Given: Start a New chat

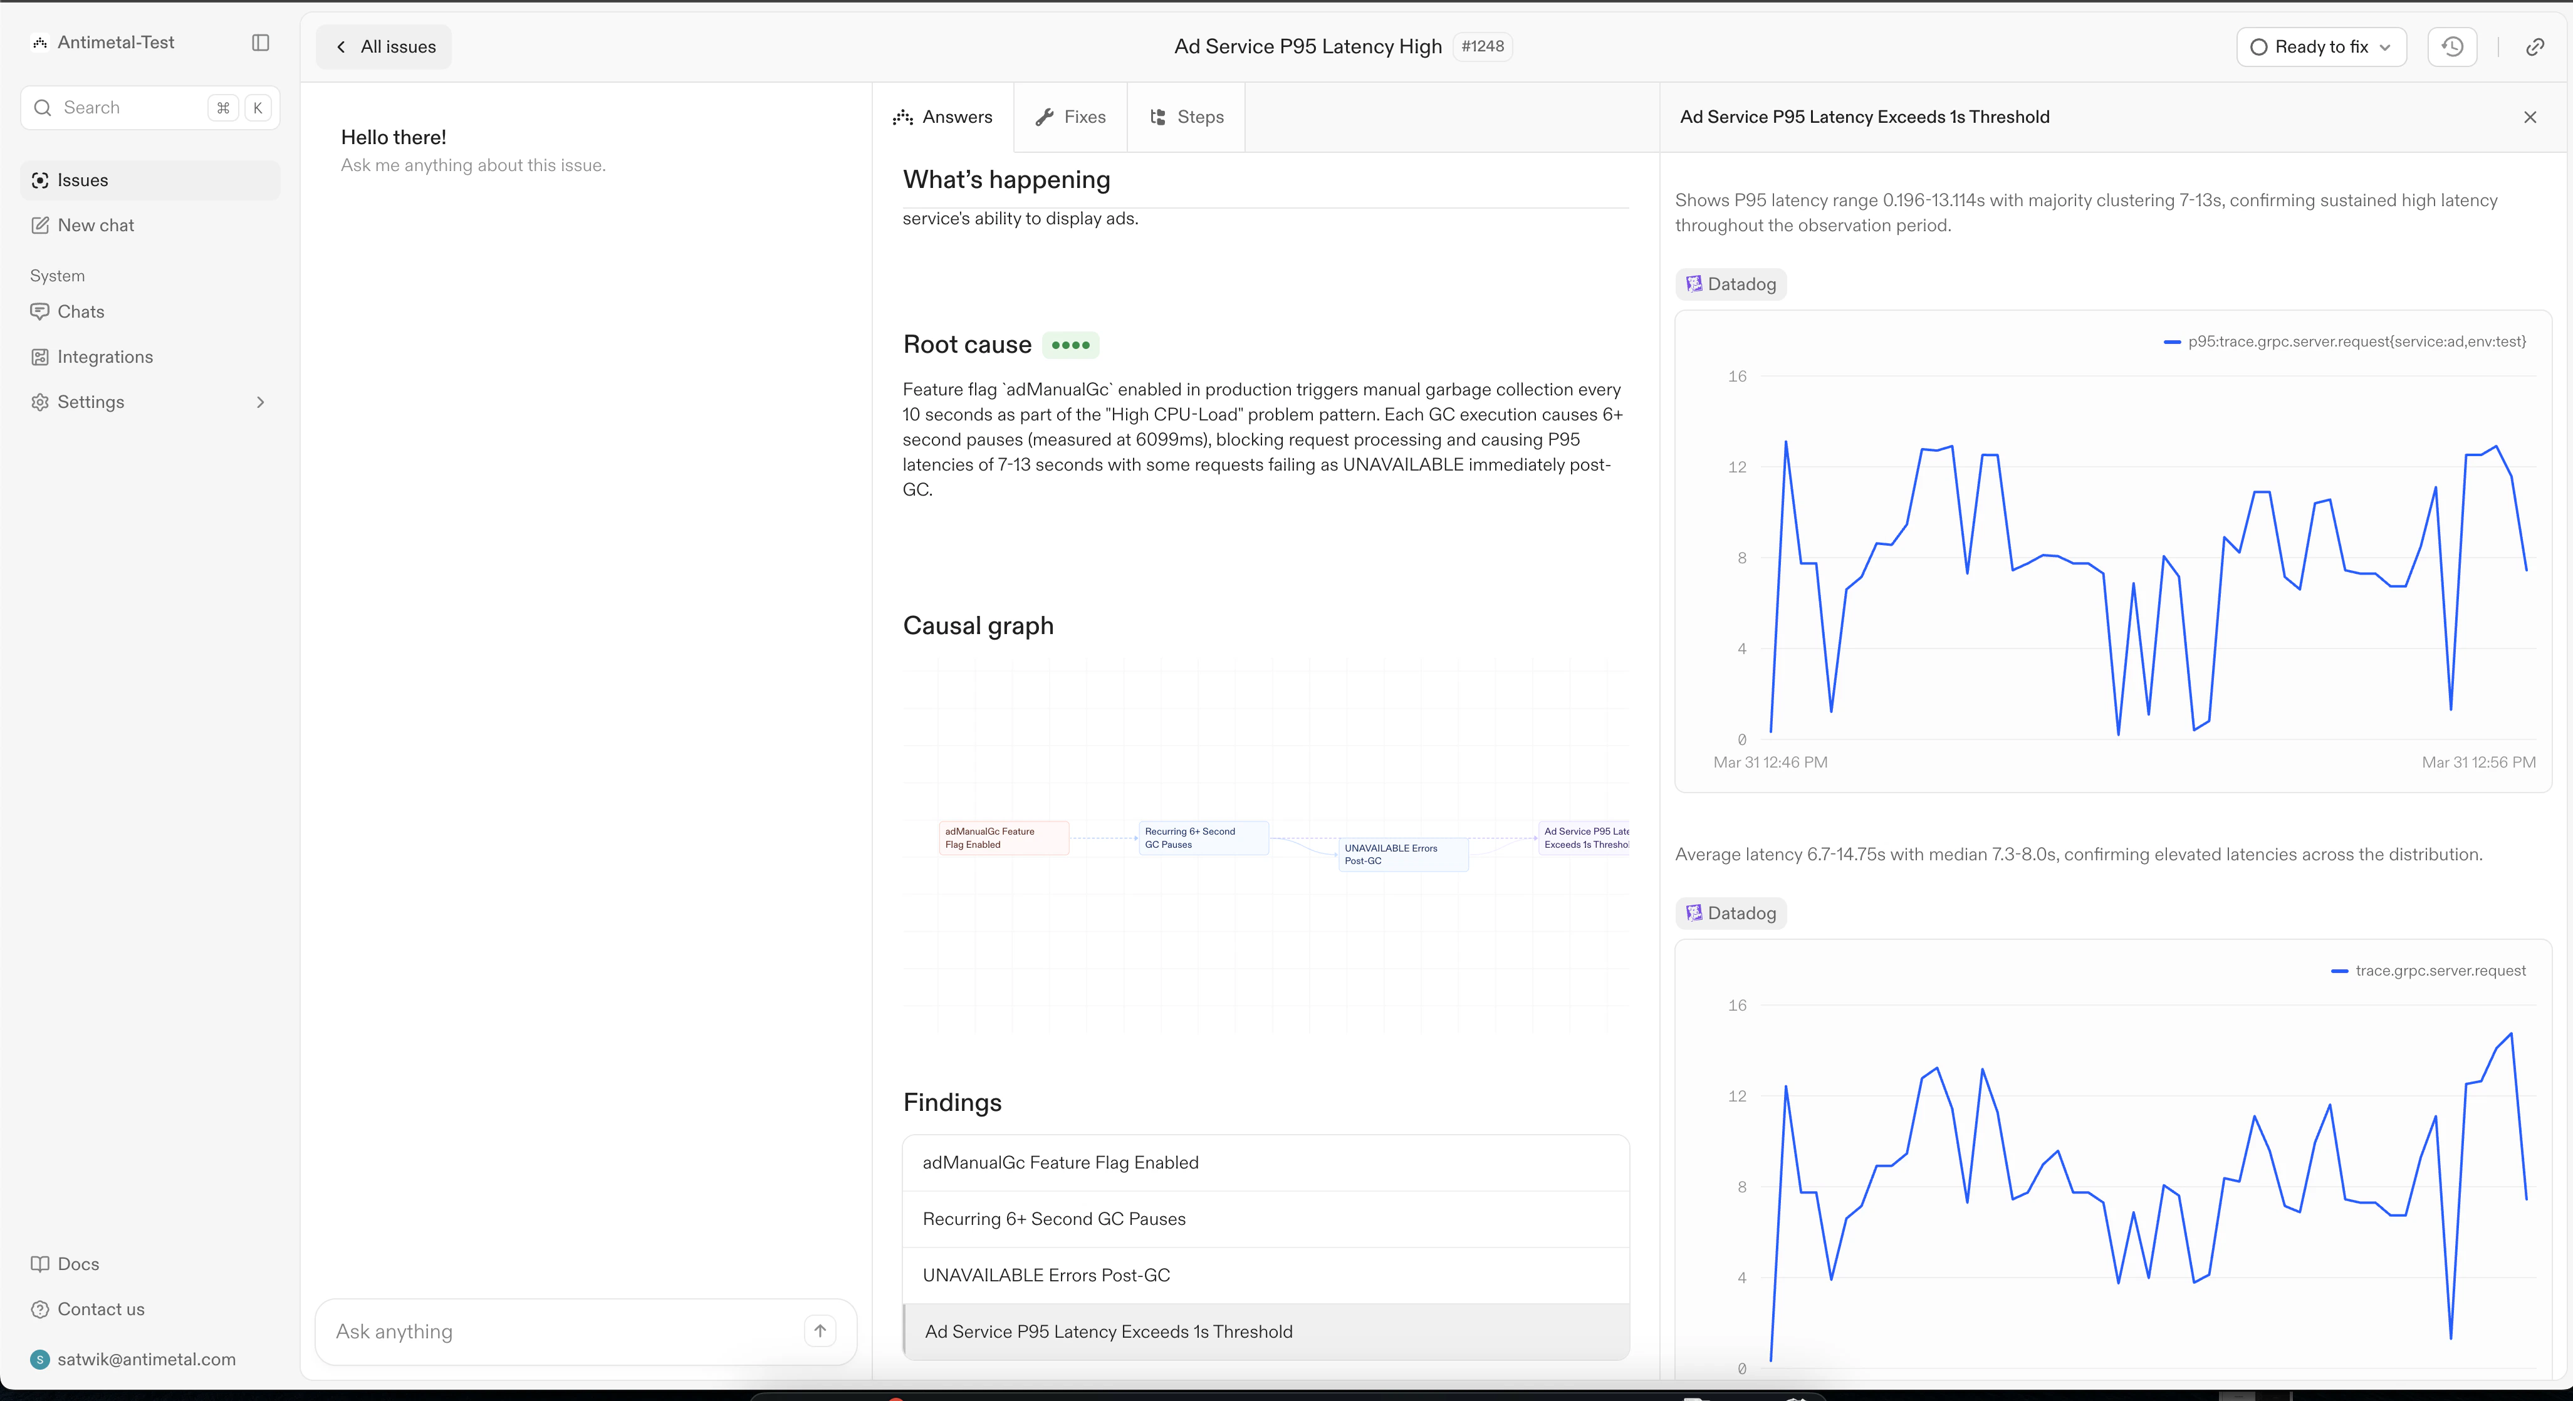Looking at the screenshot, I should pyautogui.click(x=95, y=226).
